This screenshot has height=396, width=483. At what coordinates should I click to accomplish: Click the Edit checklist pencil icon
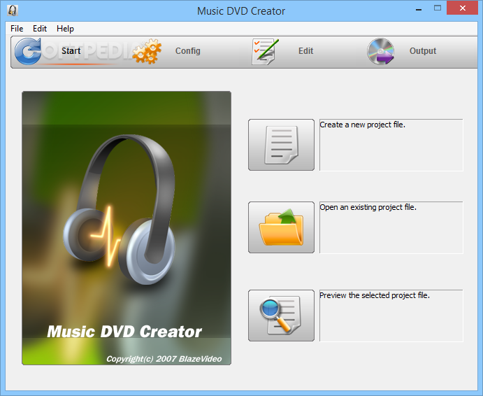265,52
